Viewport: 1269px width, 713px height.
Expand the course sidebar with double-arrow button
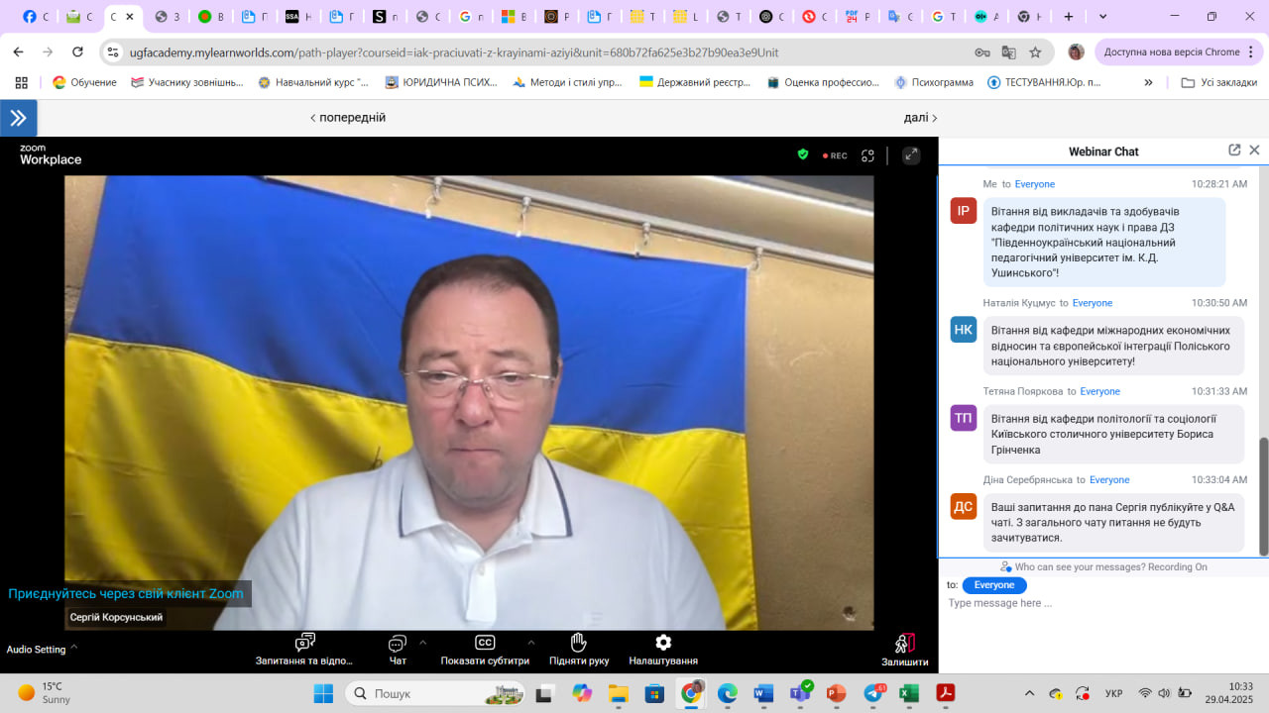coord(19,118)
